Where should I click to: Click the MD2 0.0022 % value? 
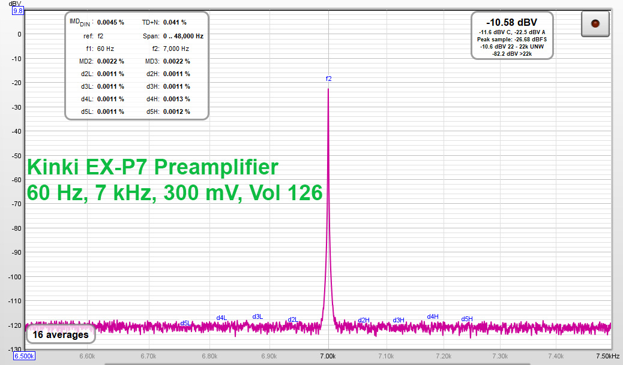110,62
